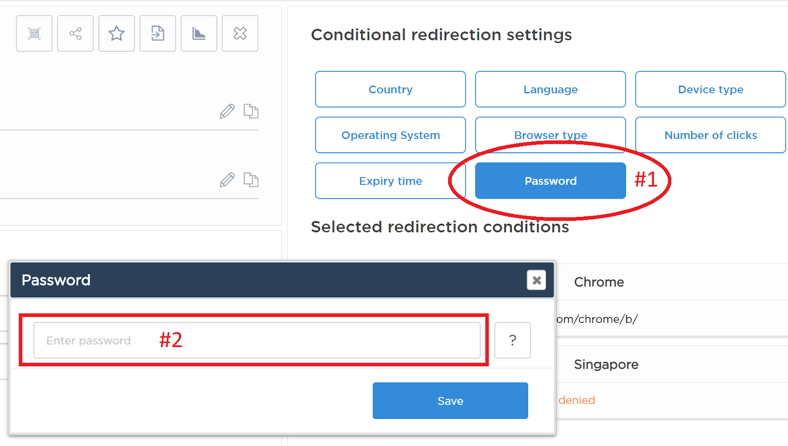Click the highlighted Password button

point(550,181)
